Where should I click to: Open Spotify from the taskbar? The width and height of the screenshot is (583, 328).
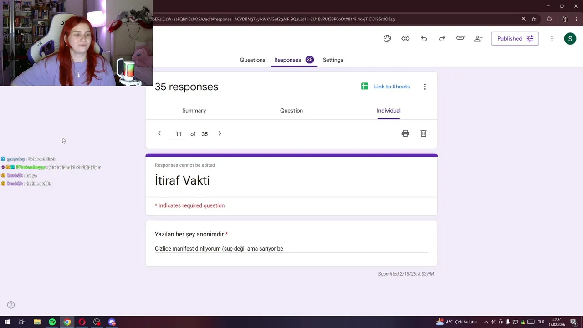pos(52,322)
